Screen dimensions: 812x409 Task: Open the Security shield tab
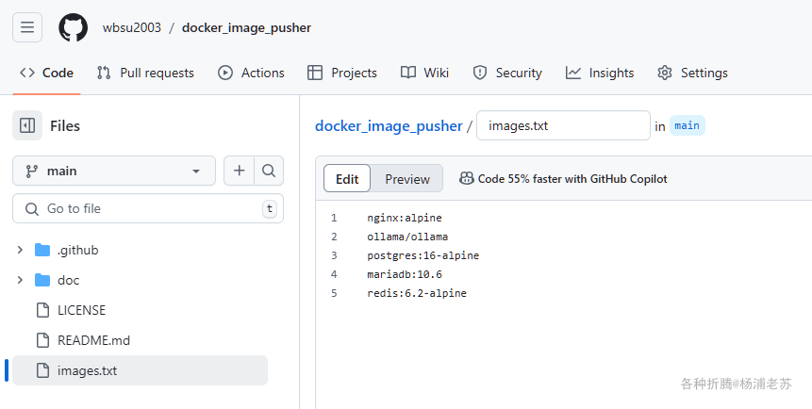[x=507, y=73]
